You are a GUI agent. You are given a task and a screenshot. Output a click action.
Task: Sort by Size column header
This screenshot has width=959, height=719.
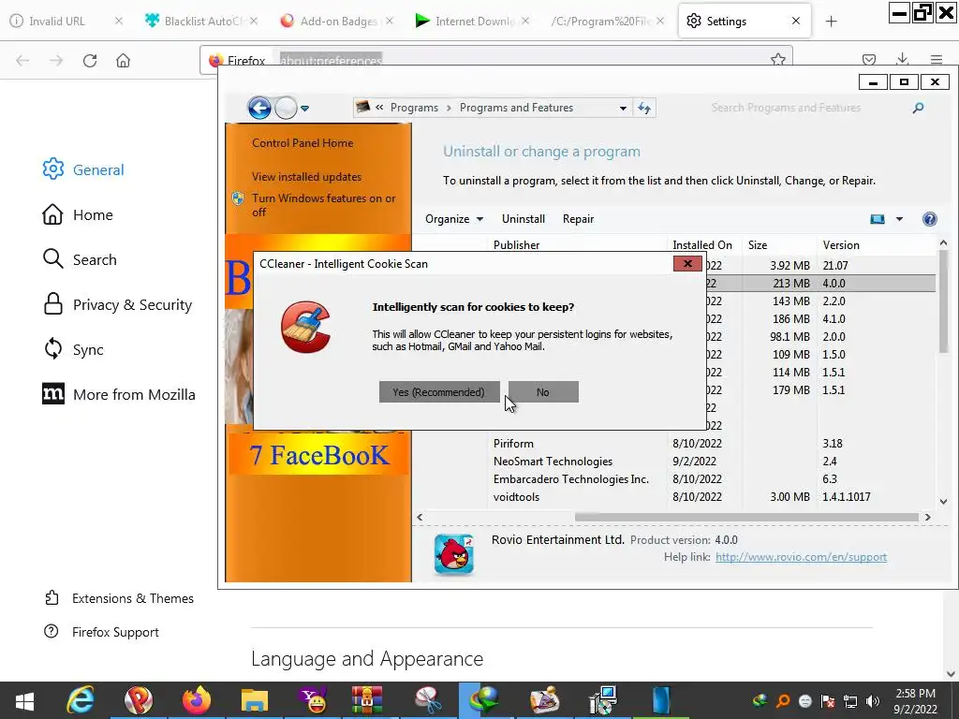coord(757,245)
